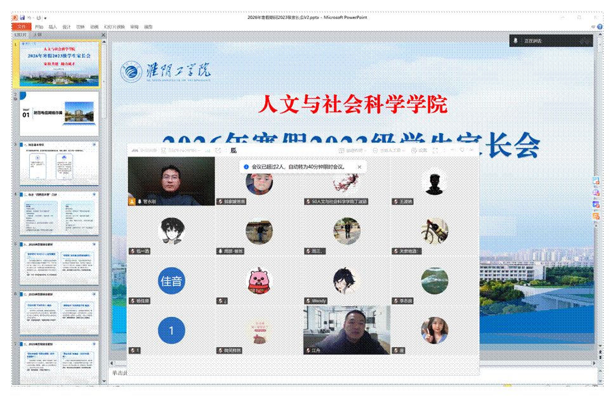Viewport: 615px width, 398px height.
Task: Click 江舟's muted microphone icon
Action: pyautogui.click(x=307, y=350)
